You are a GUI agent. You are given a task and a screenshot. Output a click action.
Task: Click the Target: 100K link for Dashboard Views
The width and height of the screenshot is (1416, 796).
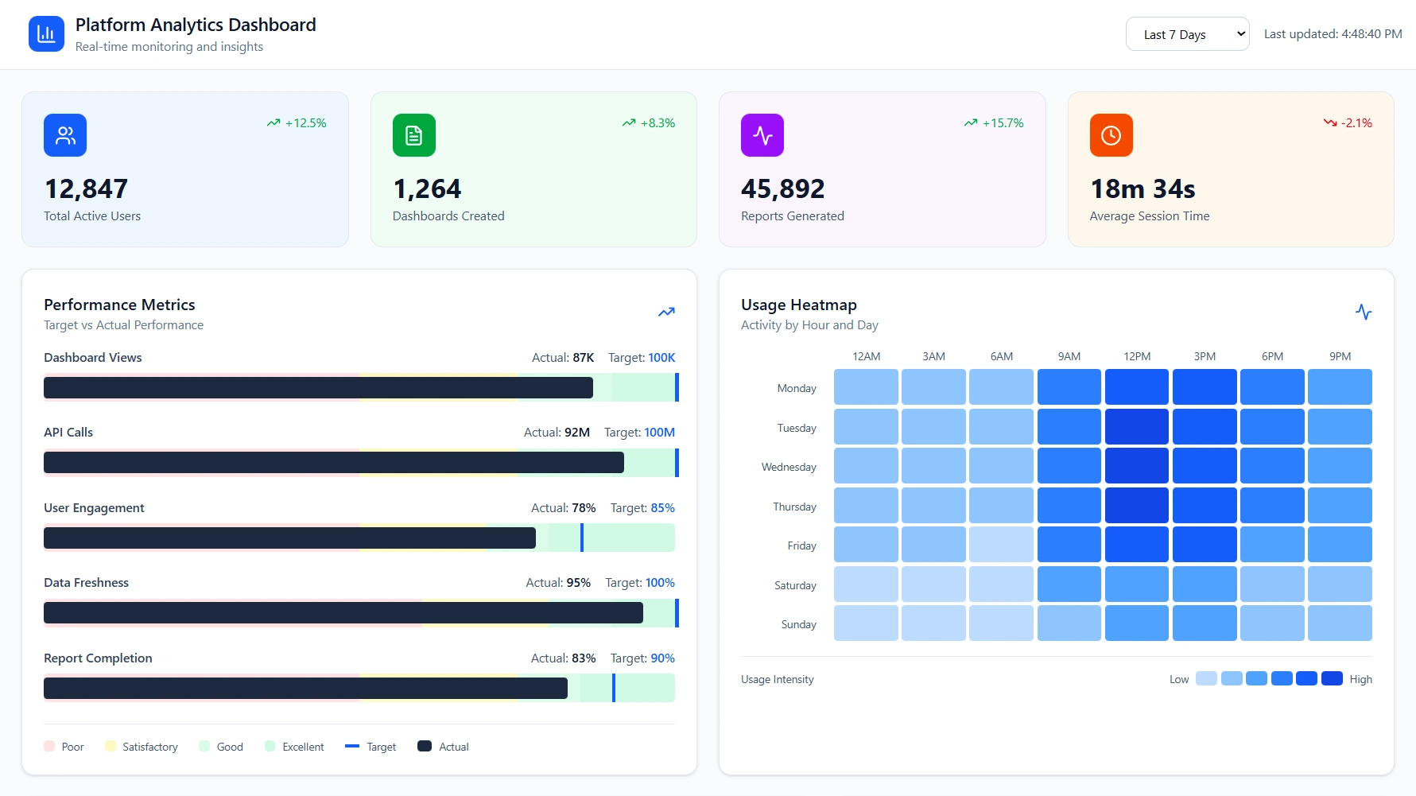641,357
